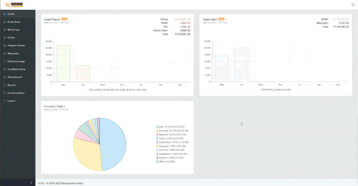Collapse the sidebar with the bottom chevron

tap(31, 183)
